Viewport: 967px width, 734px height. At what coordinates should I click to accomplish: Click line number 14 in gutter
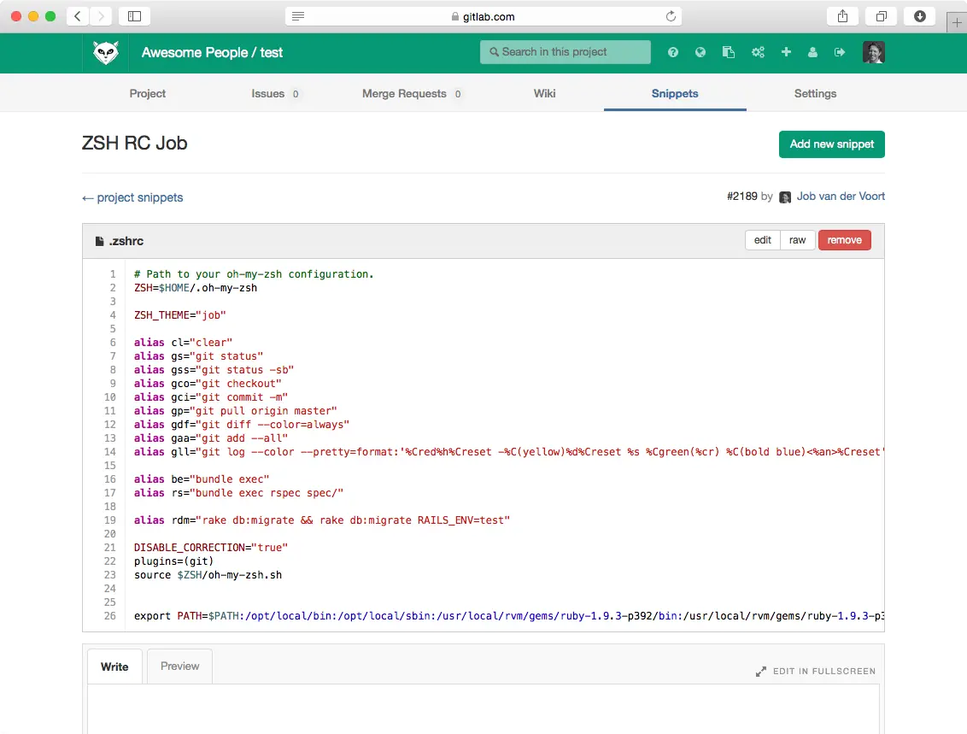tap(110, 451)
